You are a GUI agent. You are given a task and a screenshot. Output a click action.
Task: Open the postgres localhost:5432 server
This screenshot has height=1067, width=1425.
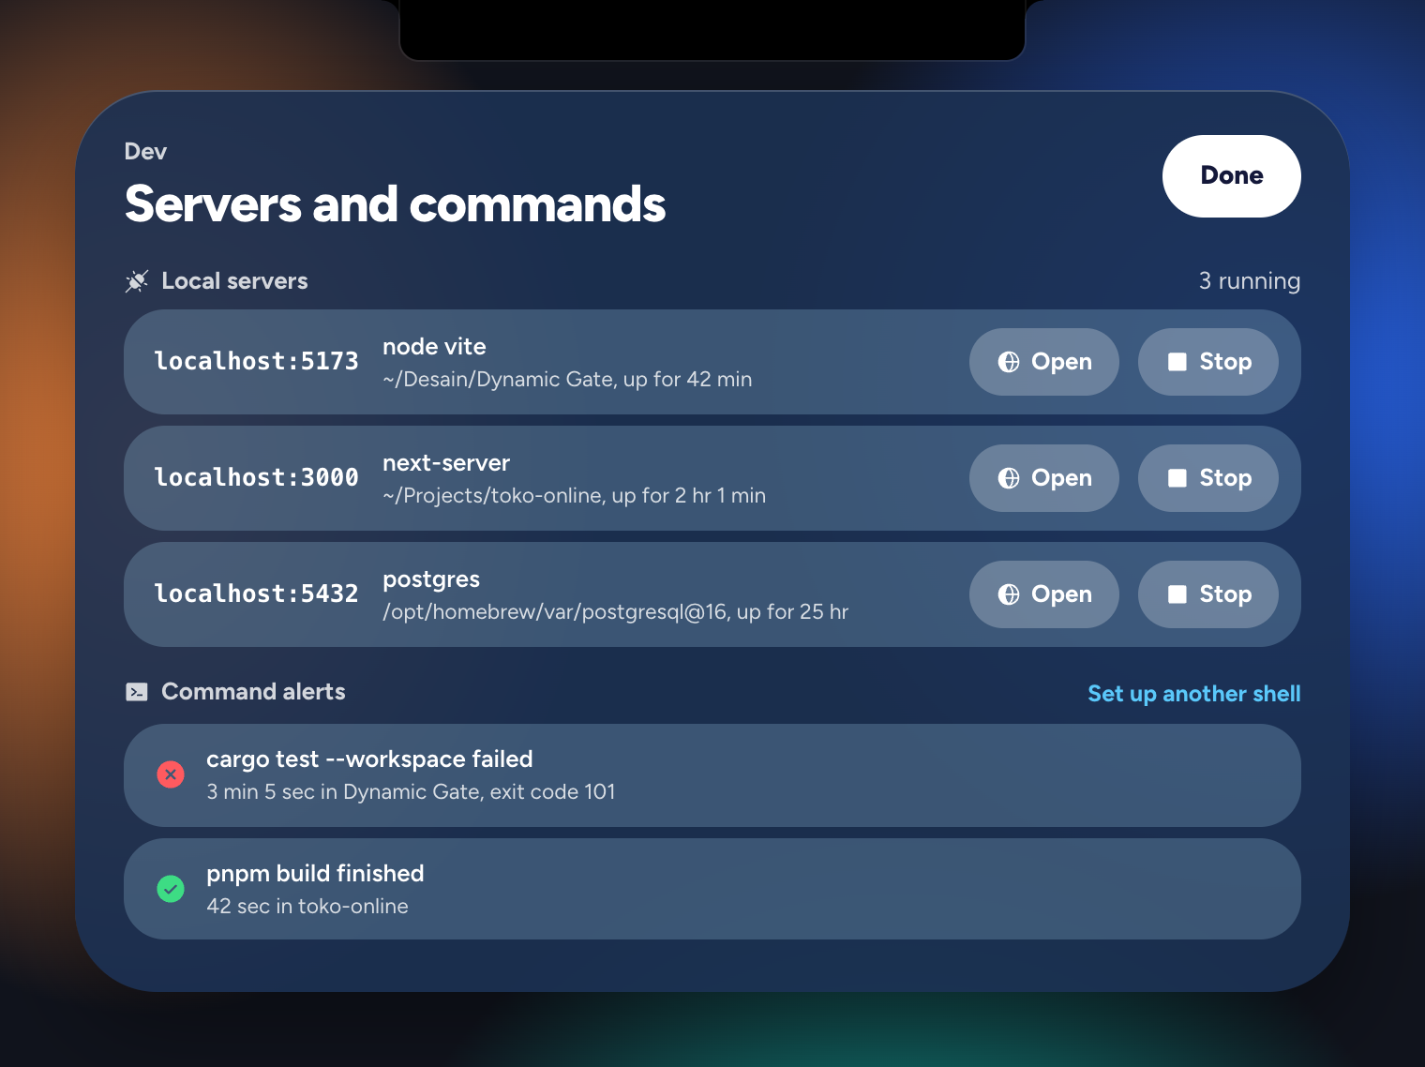tap(1043, 594)
